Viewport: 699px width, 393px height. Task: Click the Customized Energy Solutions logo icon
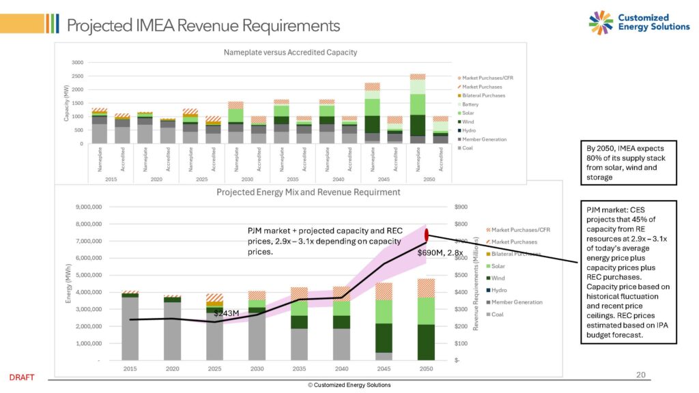tap(601, 22)
